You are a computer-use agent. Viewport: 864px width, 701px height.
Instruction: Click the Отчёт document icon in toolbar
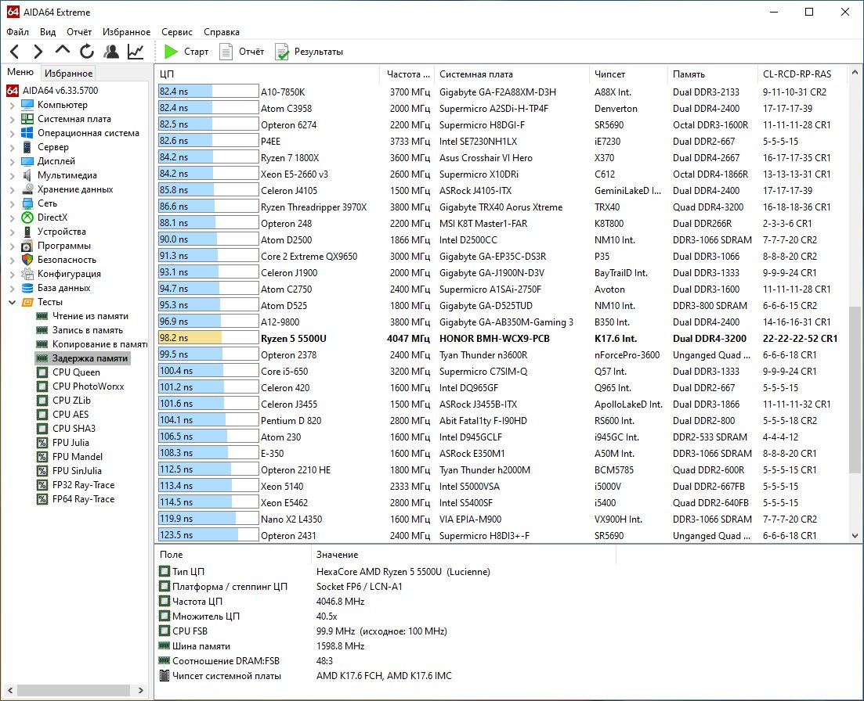[226, 52]
